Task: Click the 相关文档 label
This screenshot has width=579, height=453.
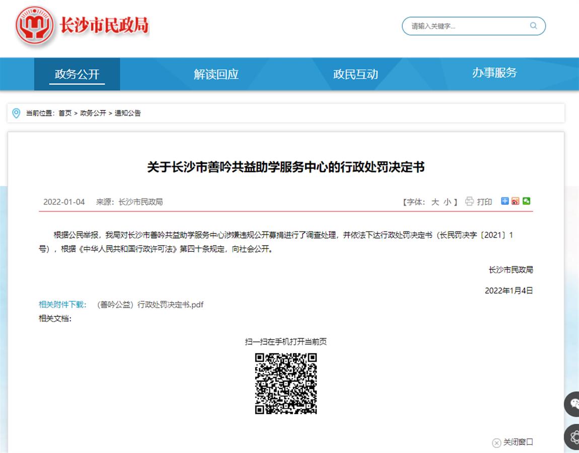Action: coord(55,318)
